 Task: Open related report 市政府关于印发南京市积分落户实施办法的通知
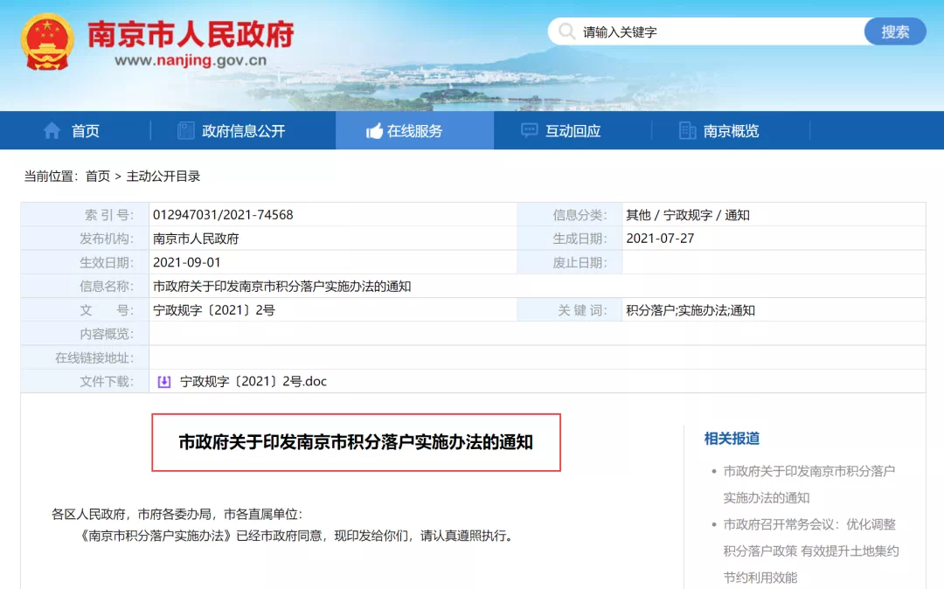tap(809, 483)
